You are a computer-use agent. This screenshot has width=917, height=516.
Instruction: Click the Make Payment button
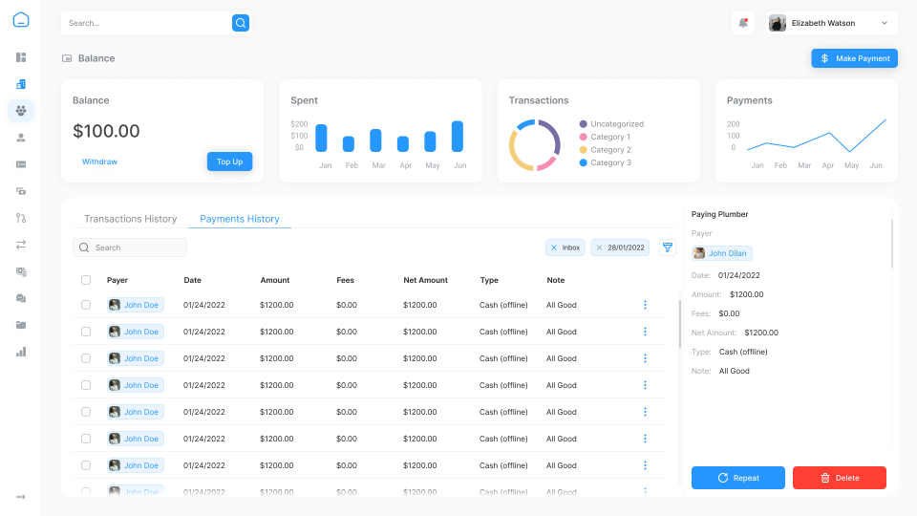click(x=854, y=58)
